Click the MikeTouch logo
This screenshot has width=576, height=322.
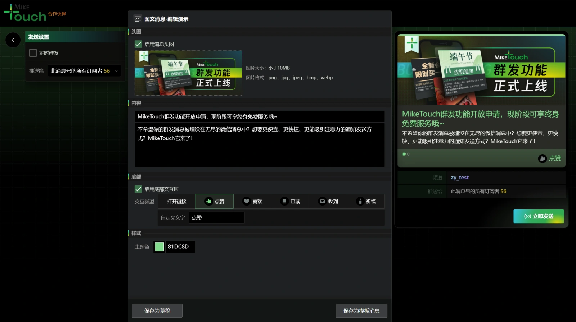point(25,13)
